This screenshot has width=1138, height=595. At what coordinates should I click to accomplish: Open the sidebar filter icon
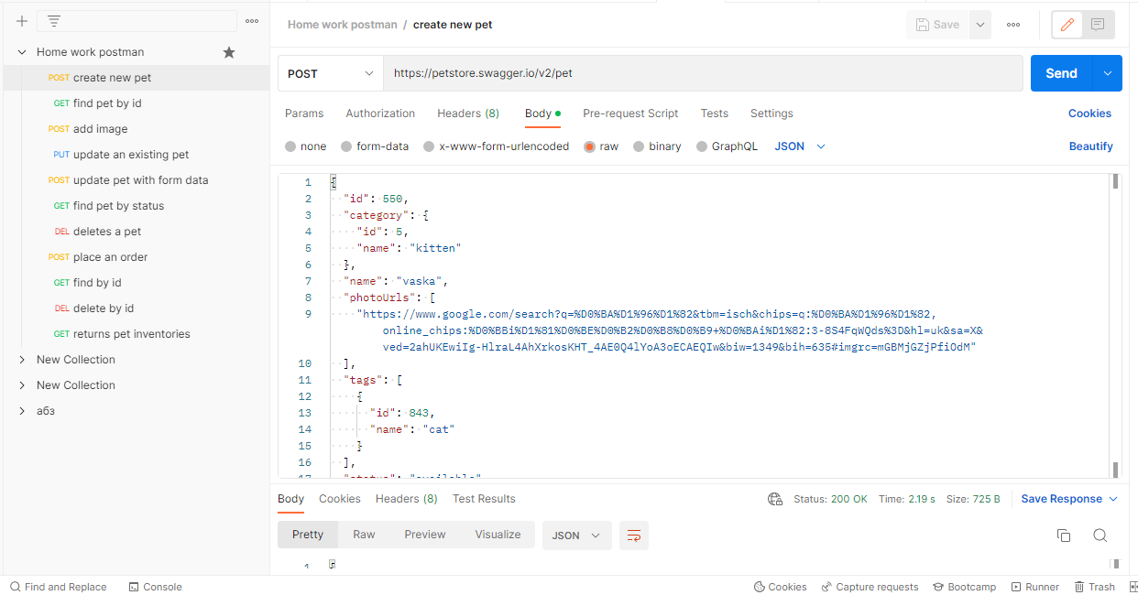53,20
